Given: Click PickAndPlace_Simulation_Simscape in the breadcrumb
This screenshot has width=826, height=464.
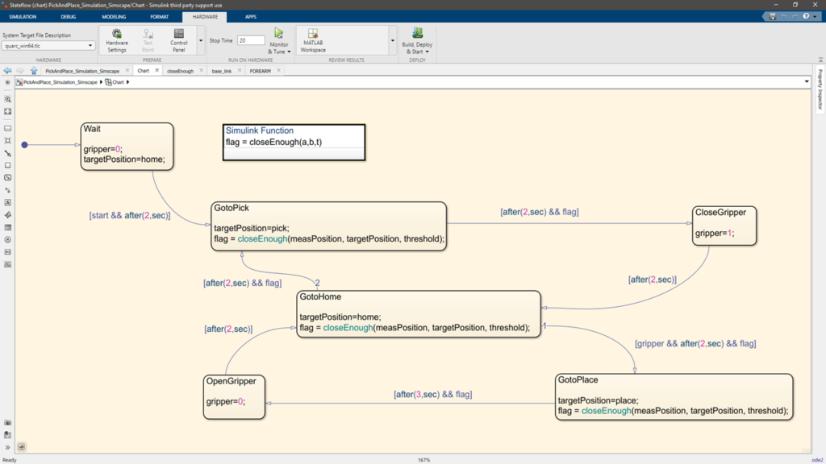Looking at the screenshot, I should point(60,82).
